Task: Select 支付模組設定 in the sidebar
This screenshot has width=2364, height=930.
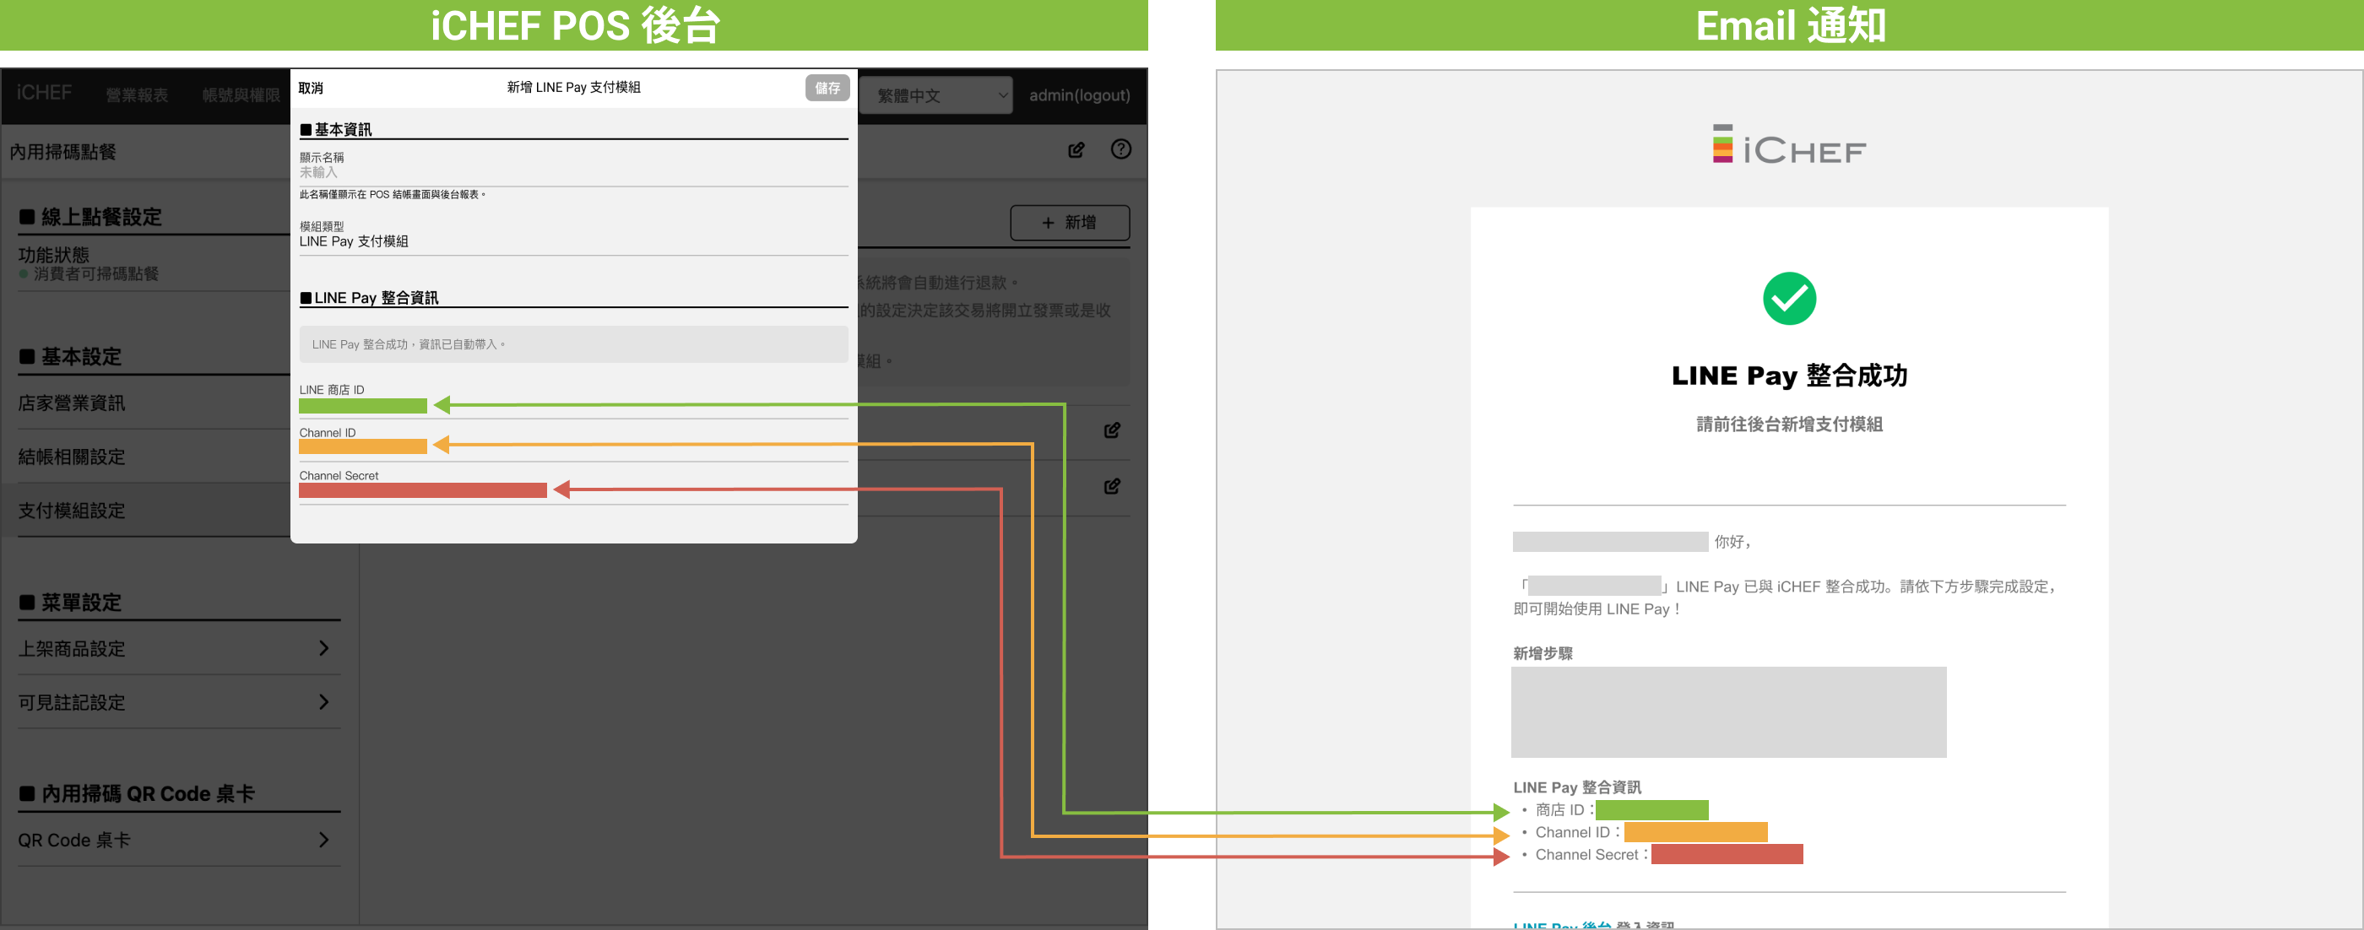Action: pos(73,511)
